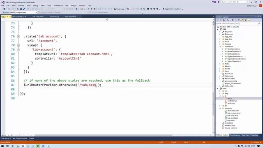Collapse the Controllers folder
263x148 pixels.
pyautogui.click(x=220, y=46)
